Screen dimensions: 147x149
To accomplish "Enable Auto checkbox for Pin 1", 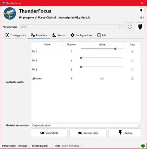I will point(132,60).
